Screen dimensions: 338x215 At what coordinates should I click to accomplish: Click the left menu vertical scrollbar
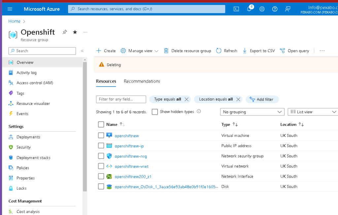[85, 127]
